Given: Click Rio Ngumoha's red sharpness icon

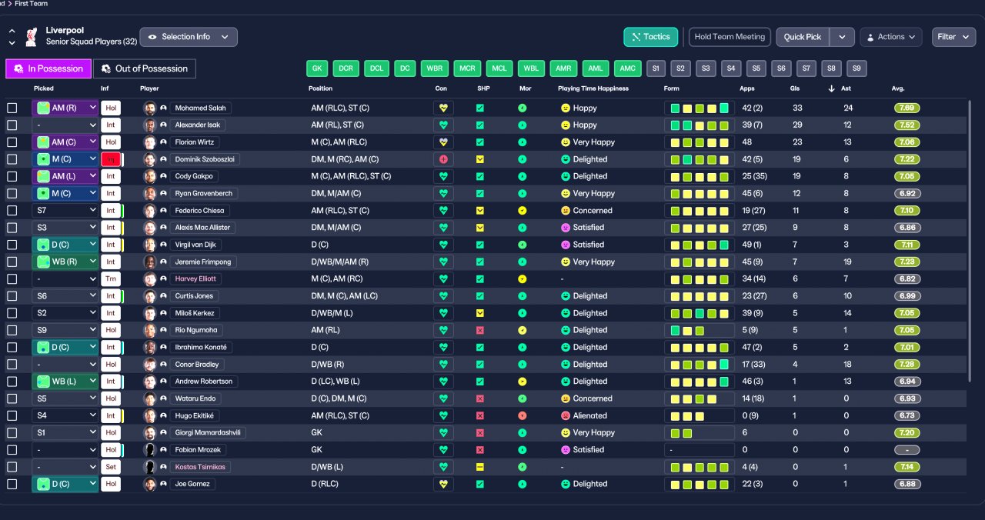Looking at the screenshot, I should point(480,330).
